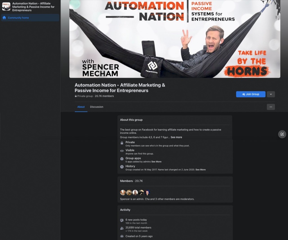Expand group History with See More
This screenshot has width=288, height=240.
point(201,170)
